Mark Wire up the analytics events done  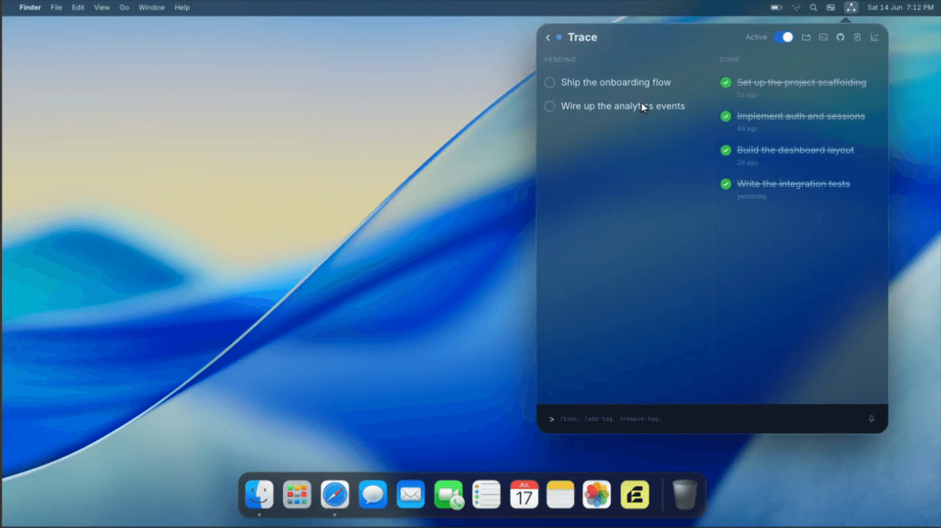[550, 106]
